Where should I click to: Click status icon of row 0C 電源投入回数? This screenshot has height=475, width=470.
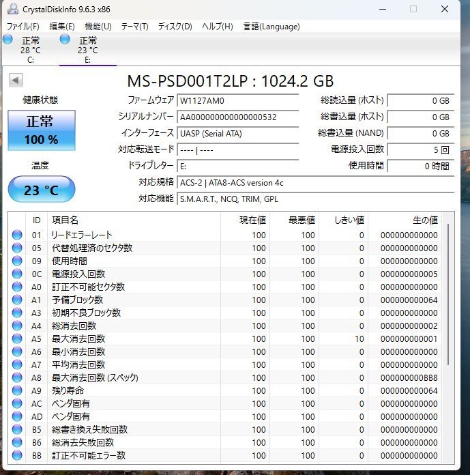pos(17,274)
